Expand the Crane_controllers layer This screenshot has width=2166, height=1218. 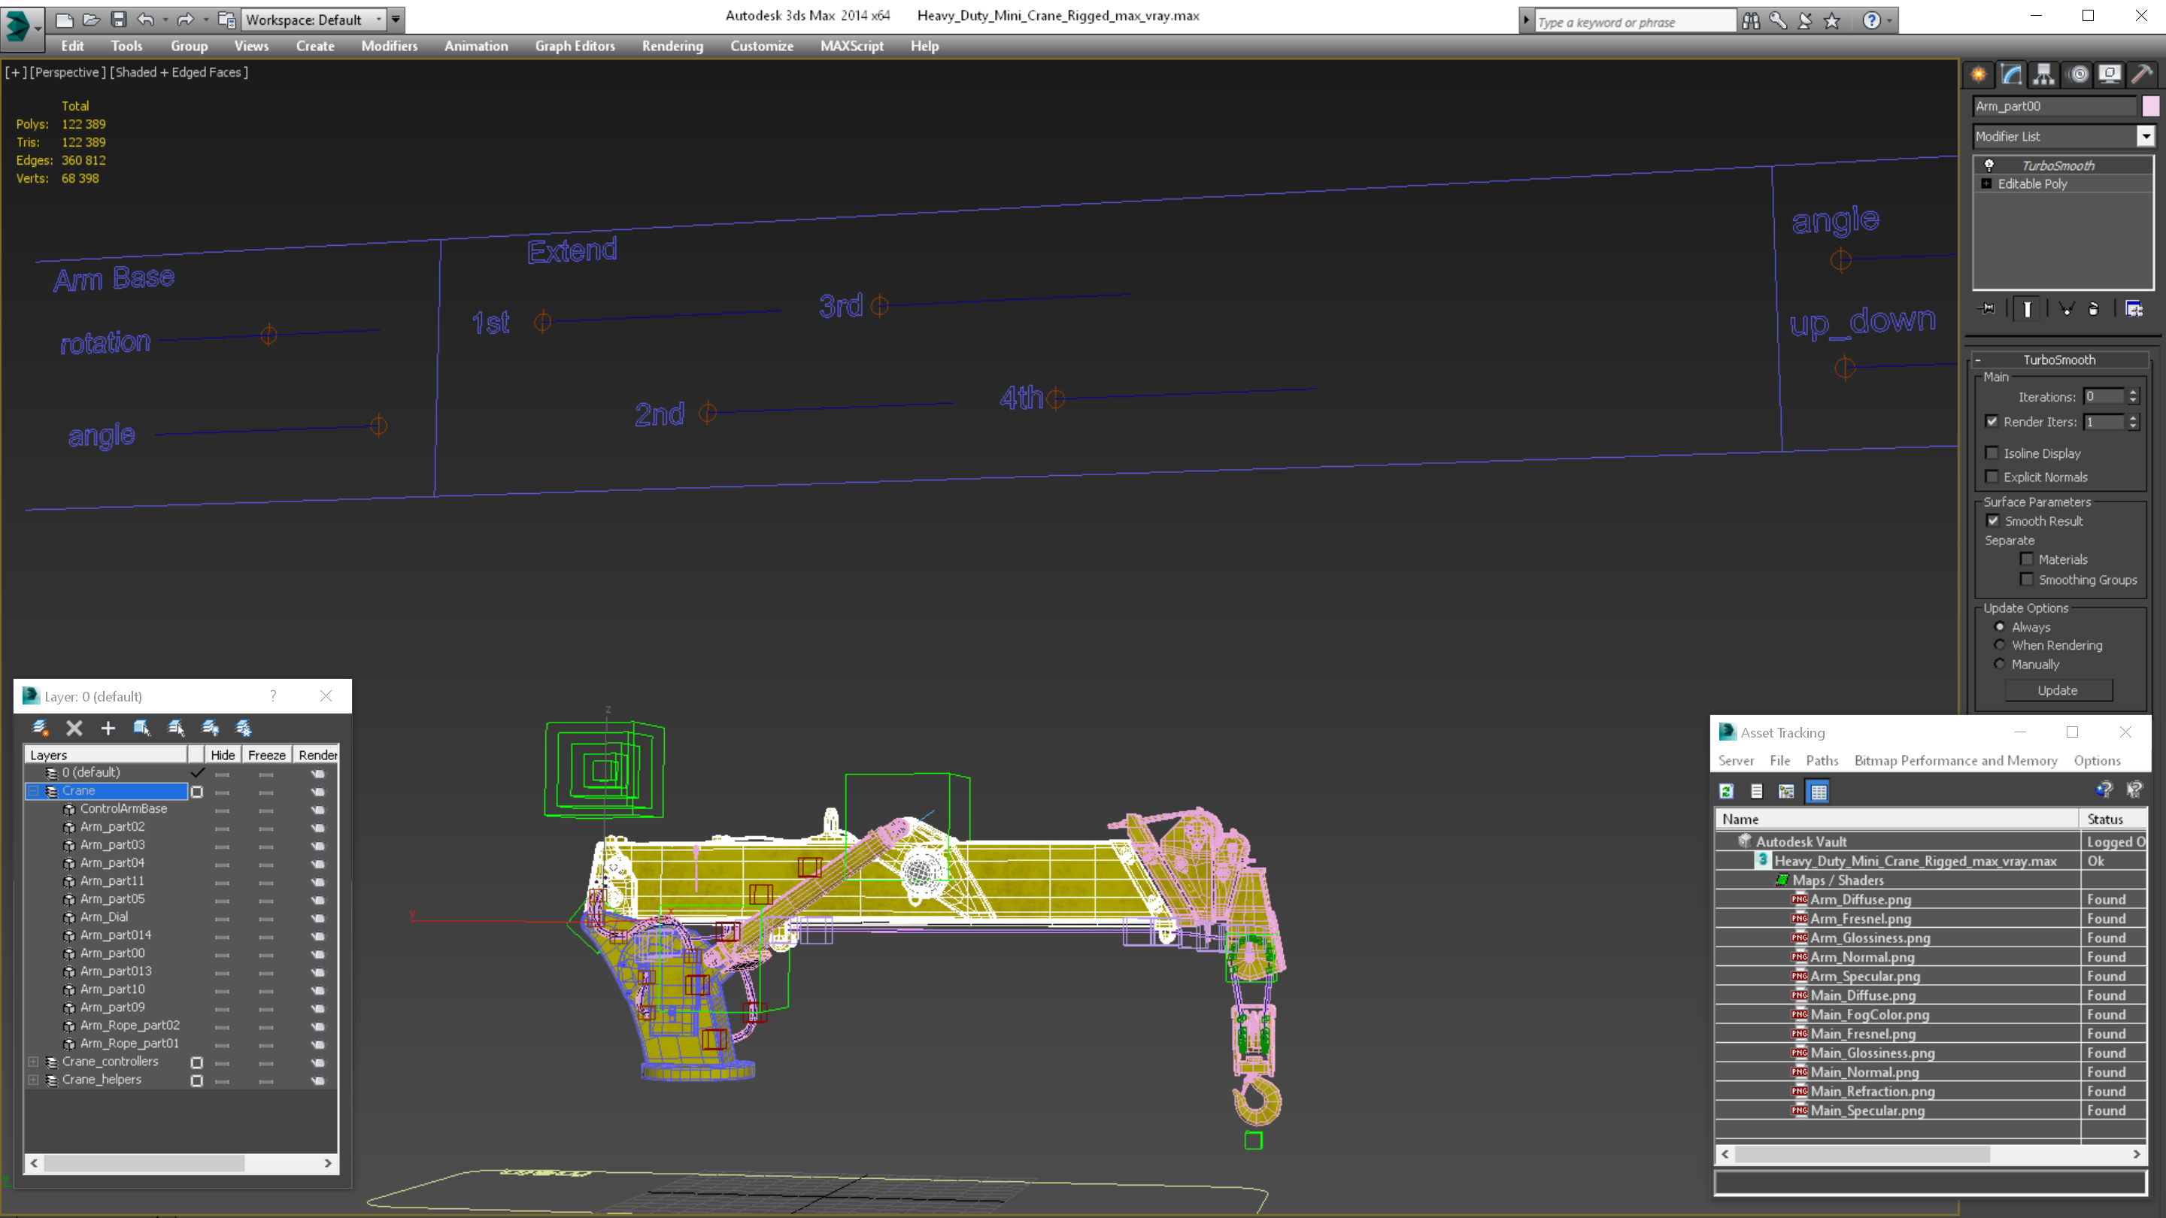(34, 1061)
